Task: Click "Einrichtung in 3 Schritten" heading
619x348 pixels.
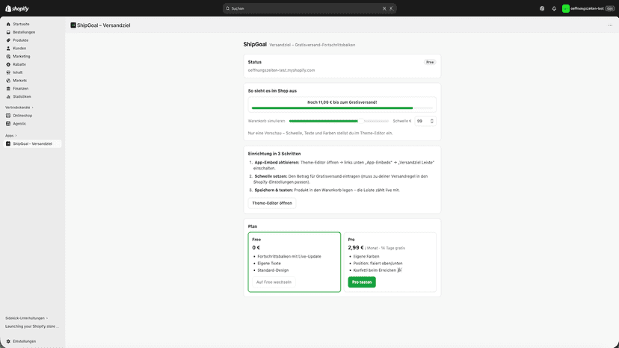Action: point(274,154)
